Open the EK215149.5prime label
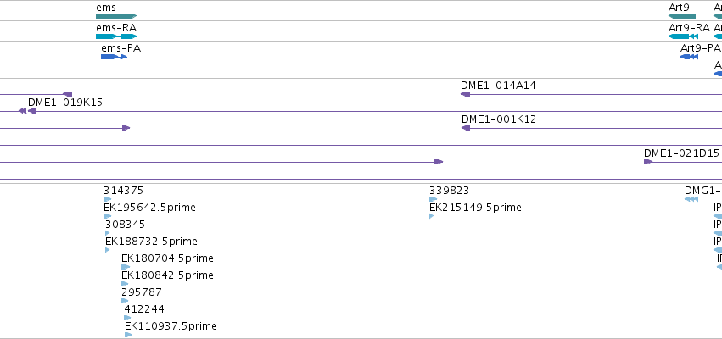The height and width of the screenshot is (339, 722). click(x=475, y=208)
